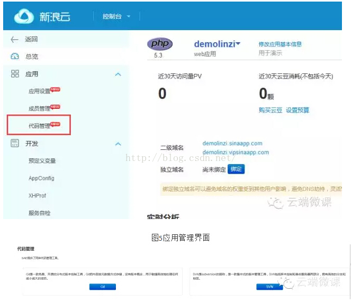
Task: Collapse the 应用 section chevron
Action: click(x=118, y=74)
